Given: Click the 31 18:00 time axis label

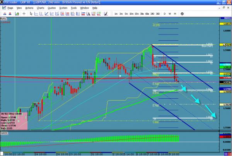Looking at the screenshot, I should click(x=97, y=154).
